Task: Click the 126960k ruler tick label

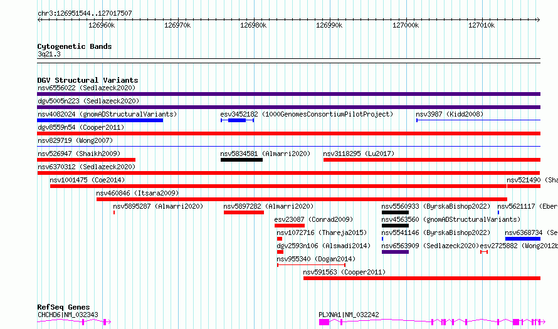Action: point(102,25)
